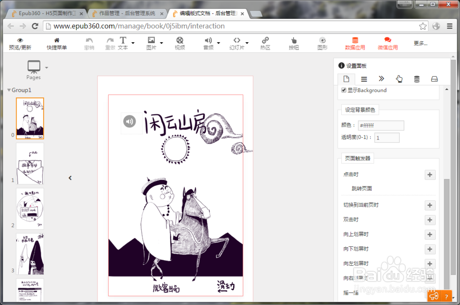Expand the 幻灯片 dropdown arrow
This screenshot has width=460, height=305.
(x=247, y=43)
